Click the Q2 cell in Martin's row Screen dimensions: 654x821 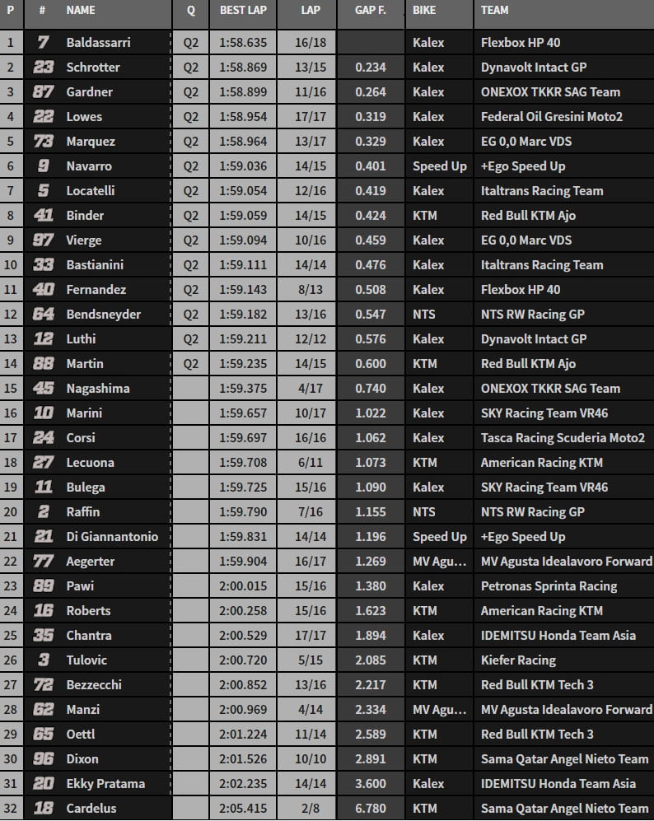click(x=191, y=364)
